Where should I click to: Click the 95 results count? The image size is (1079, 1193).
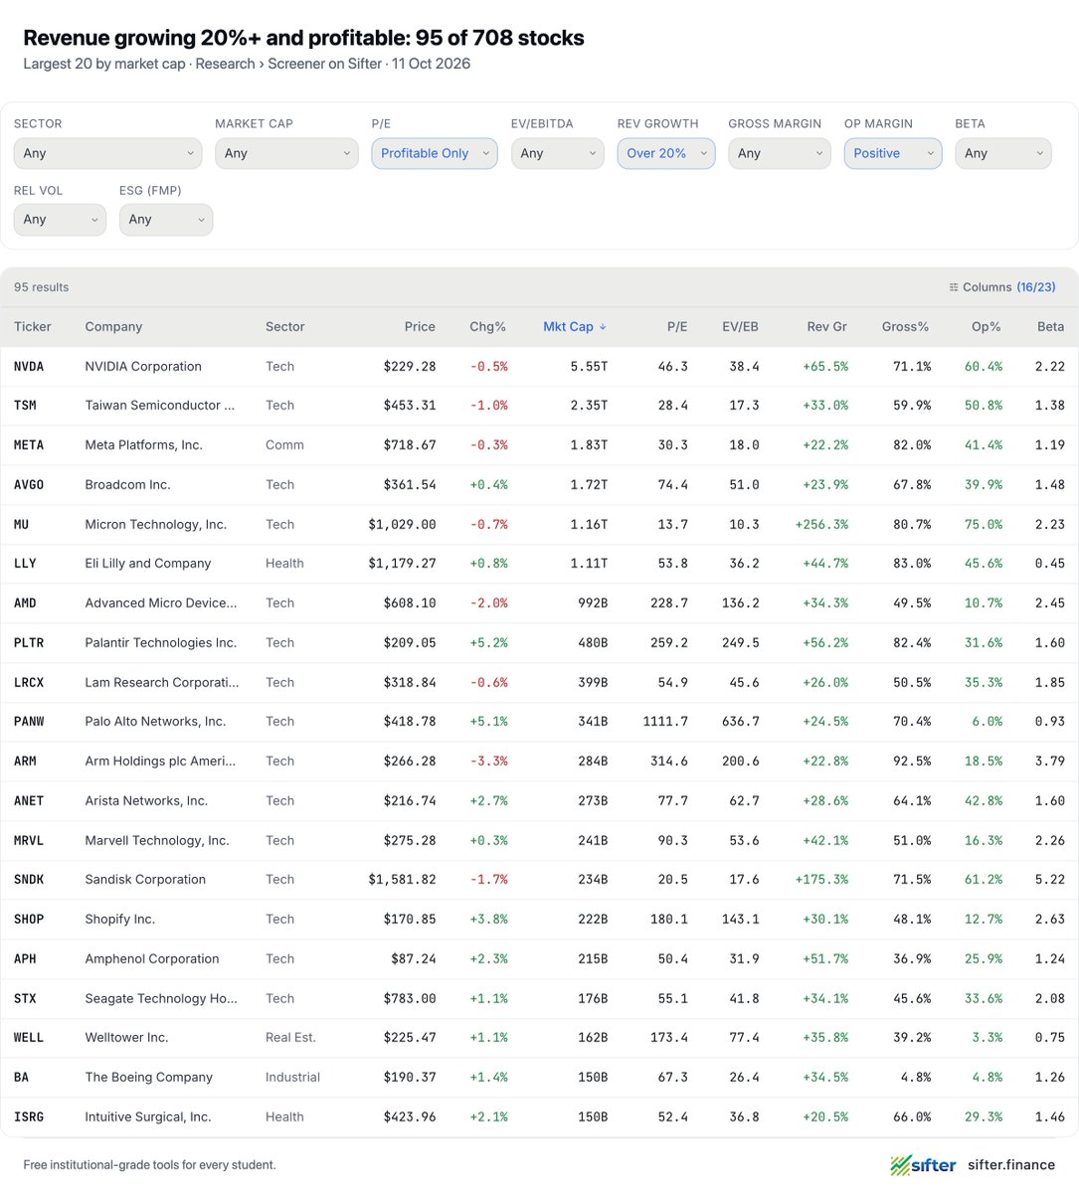coord(41,287)
